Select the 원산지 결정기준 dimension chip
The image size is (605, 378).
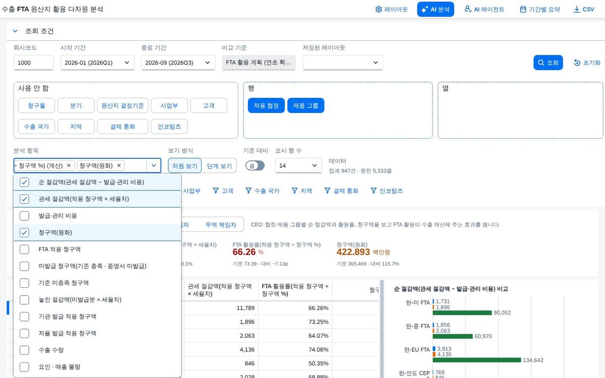[123, 105]
